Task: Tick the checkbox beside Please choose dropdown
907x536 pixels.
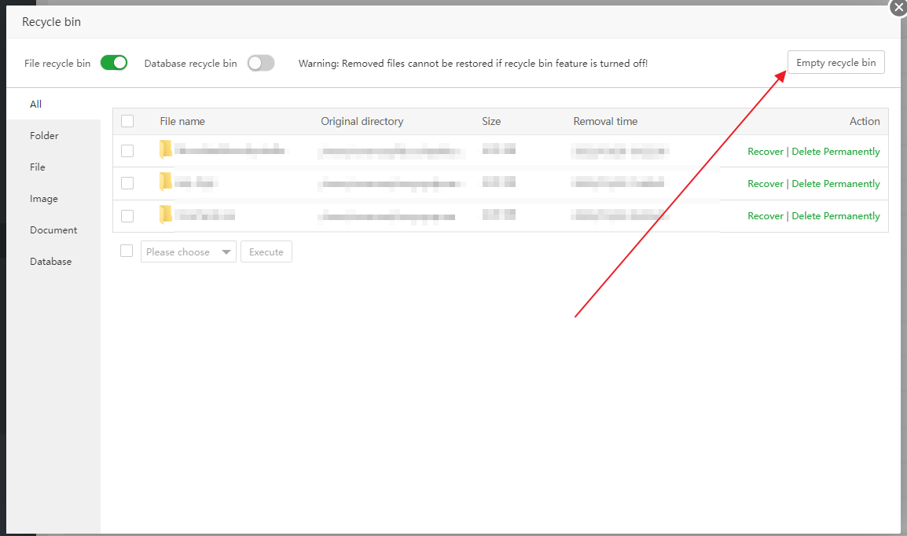Action: (127, 251)
